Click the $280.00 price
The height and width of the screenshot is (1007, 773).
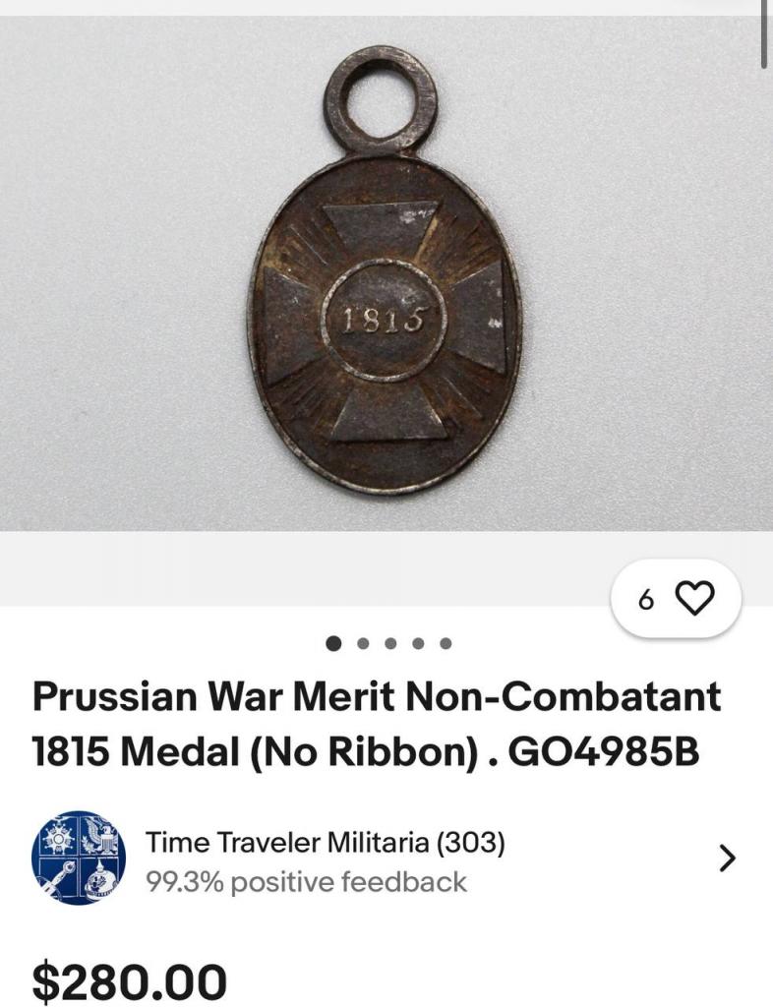pos(130,982)
